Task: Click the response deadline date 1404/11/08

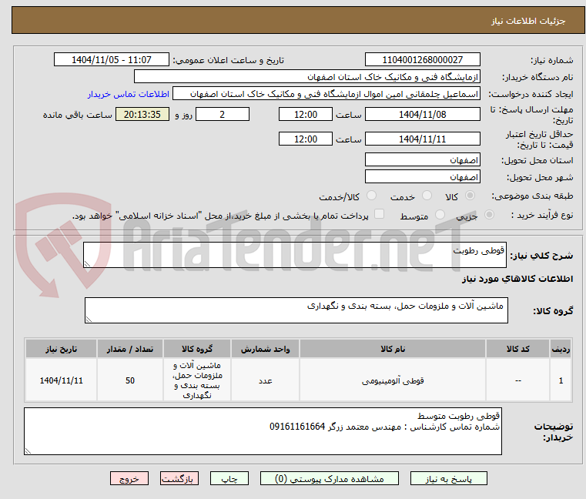Action: coord(422,115)
